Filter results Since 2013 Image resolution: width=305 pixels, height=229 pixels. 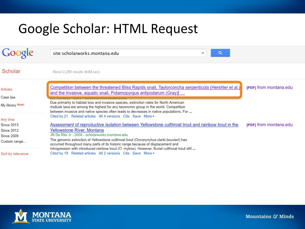click(x=10, y=125)
